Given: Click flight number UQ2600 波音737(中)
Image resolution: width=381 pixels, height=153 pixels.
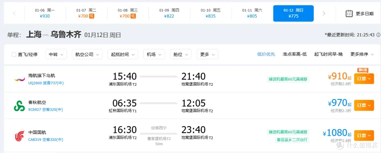Looking at the screenshot, I should [x=46, y=83].
